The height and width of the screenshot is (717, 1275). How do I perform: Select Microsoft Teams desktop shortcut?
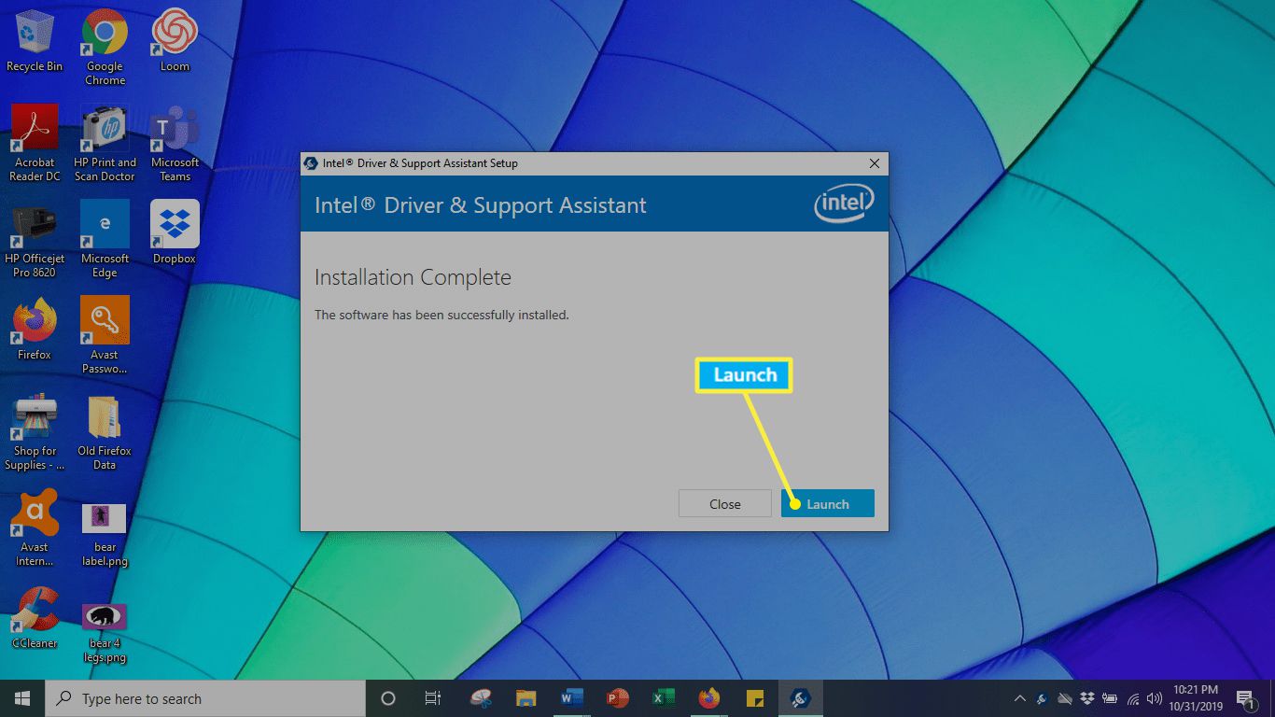(x=175, y=143)
